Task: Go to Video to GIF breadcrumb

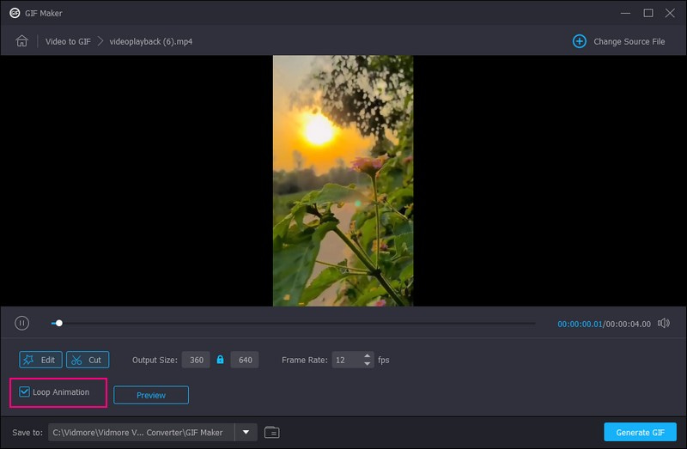Action: 68,41
